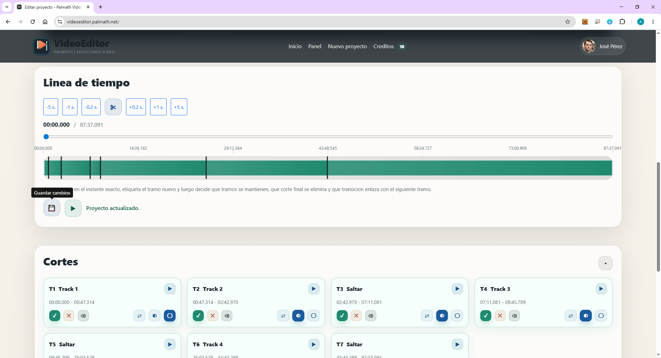Click the blue playhead slider handle
The height and width of the screenshot is (358, 661).
pyautogui.click(x=46, y=137)
